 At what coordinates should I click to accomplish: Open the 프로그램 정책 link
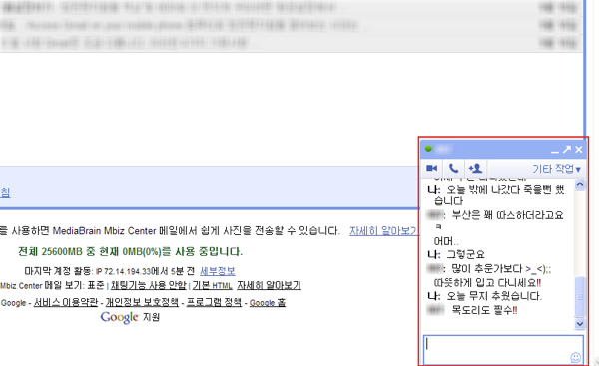(x=214, y=302)
